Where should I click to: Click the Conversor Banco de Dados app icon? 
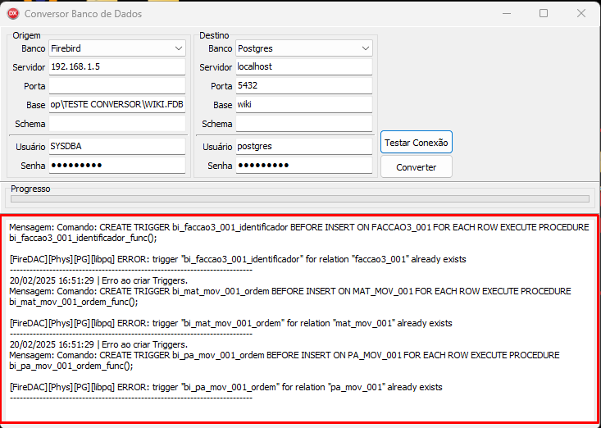[12, 13]
